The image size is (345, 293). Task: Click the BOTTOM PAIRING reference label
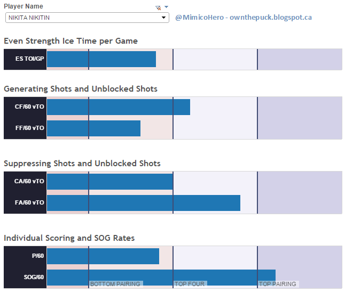coord(115,284)
